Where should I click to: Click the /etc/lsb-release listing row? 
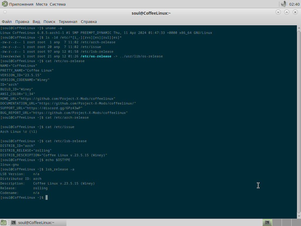[x=57, y=52]
